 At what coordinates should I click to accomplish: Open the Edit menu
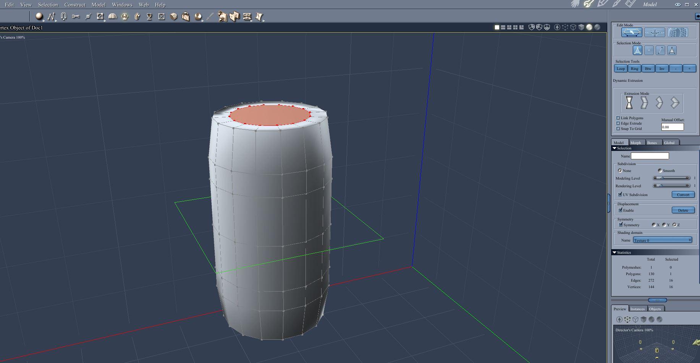(x=10, y=5)
